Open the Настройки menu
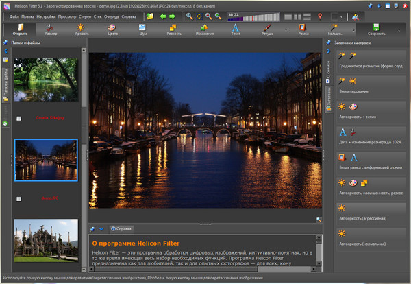Viewport: 411px width, 284px height. point(47,16)
